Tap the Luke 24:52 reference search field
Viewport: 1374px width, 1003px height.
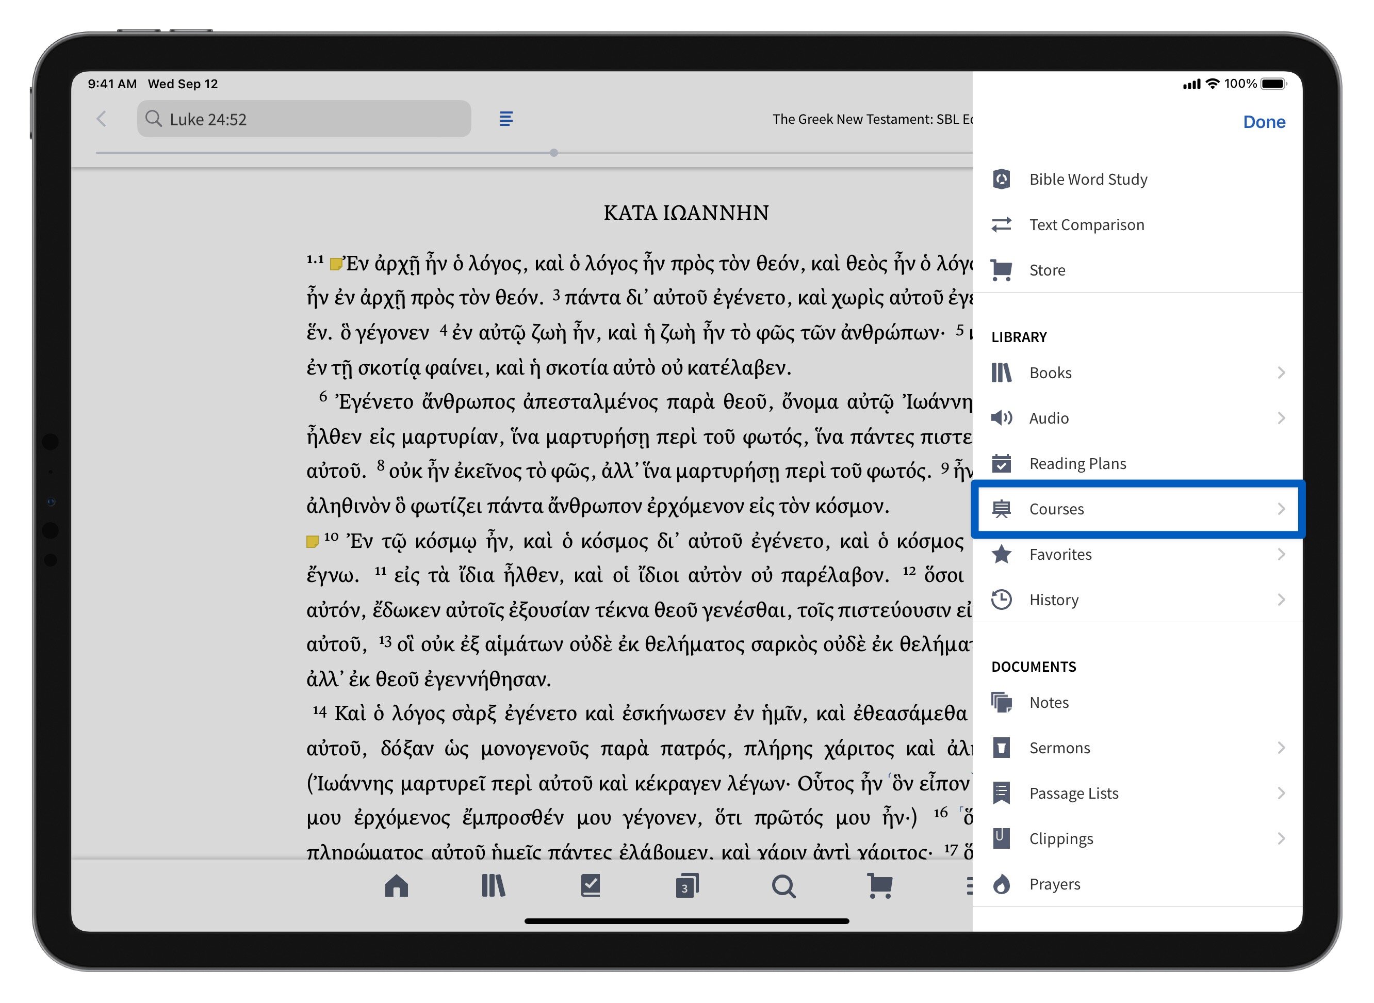[x=304, y=119]
